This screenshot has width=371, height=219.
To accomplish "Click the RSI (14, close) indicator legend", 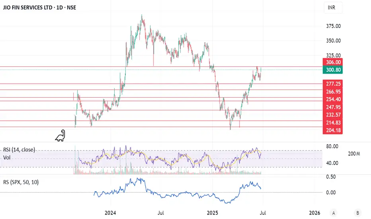I will pyautogui.click(x=19, y=150).
